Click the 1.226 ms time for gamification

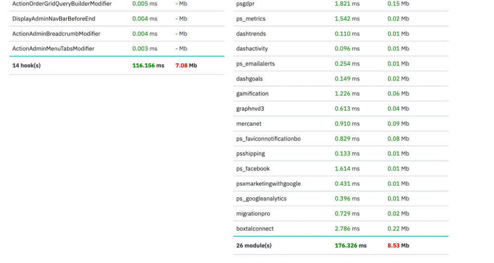347,93
